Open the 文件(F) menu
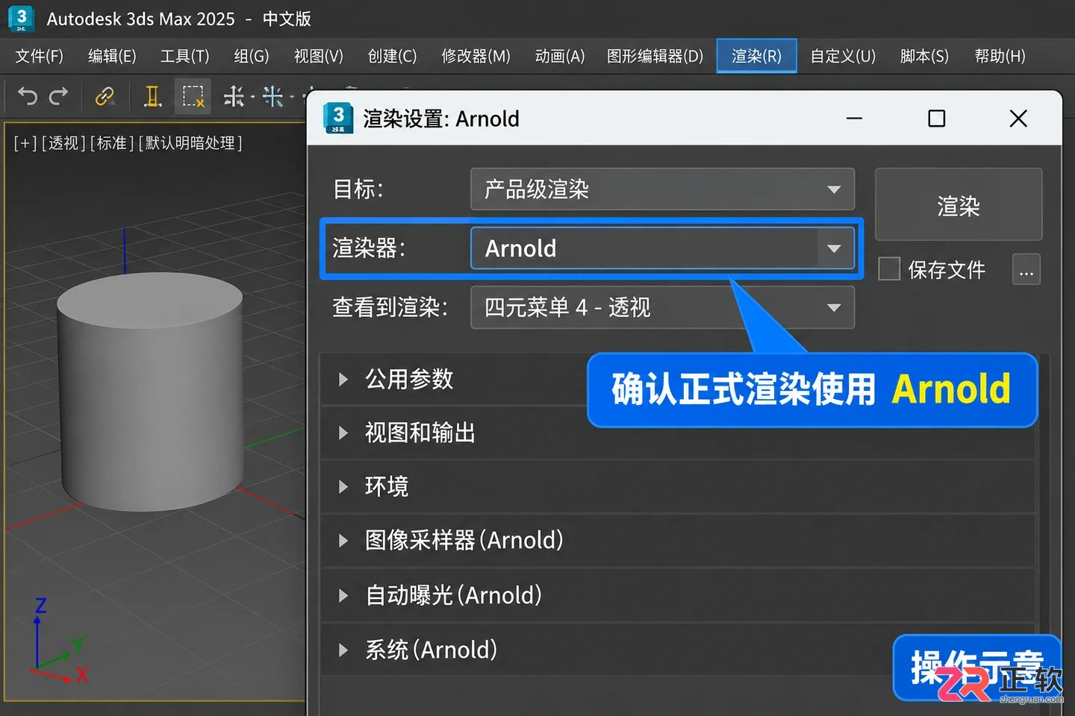The height and width of the screenshot is (716, 1075). (40, 56)
